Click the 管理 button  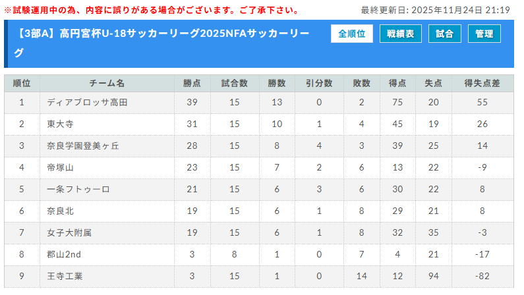484,34
